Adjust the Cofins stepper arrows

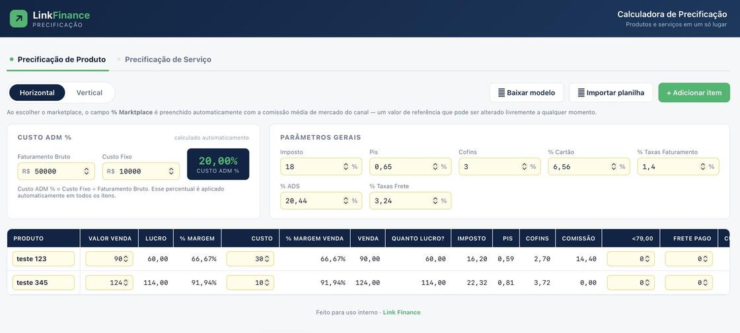525,167
